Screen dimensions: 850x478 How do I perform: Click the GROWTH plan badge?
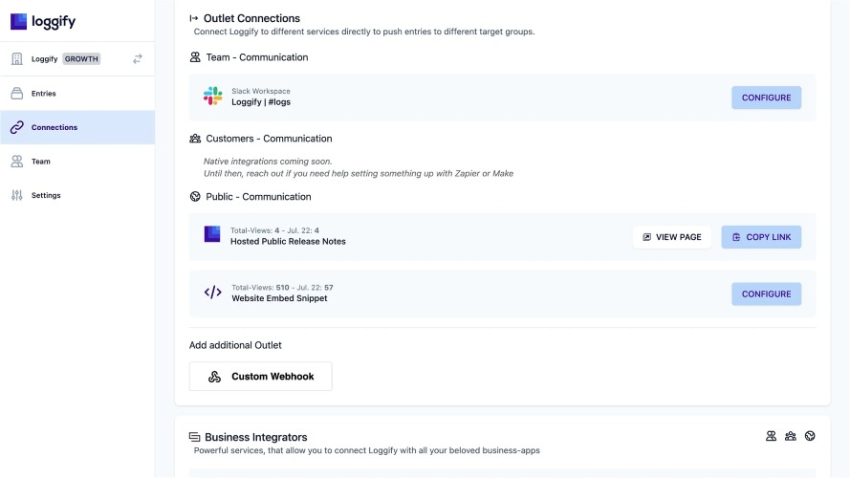81,58
